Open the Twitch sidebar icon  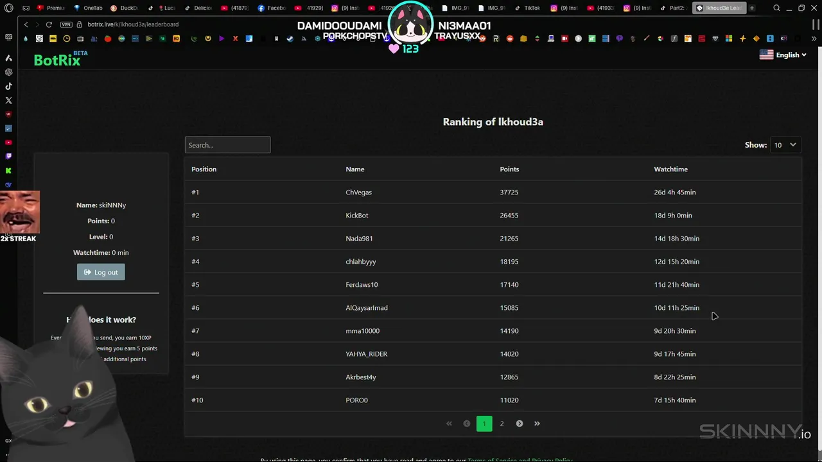point(8,157)
